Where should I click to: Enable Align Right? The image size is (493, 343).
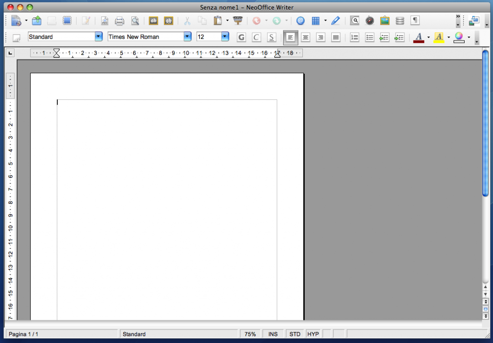[x=320, y=38]
